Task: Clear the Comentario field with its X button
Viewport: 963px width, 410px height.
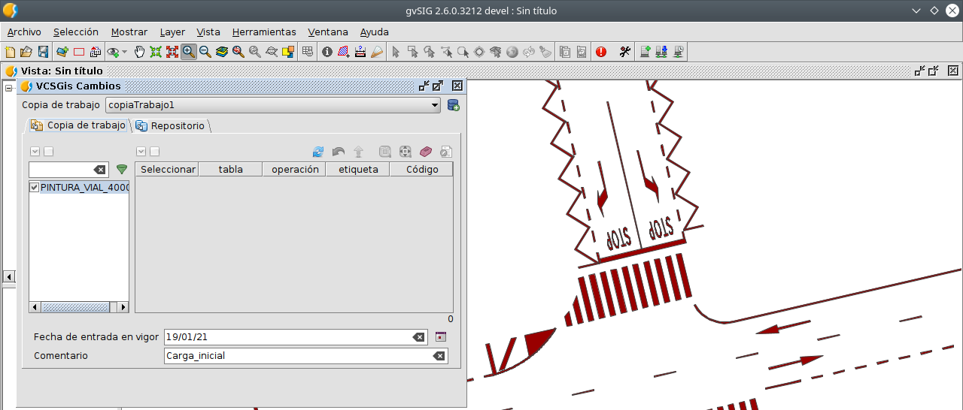Action: coord(439,356)
